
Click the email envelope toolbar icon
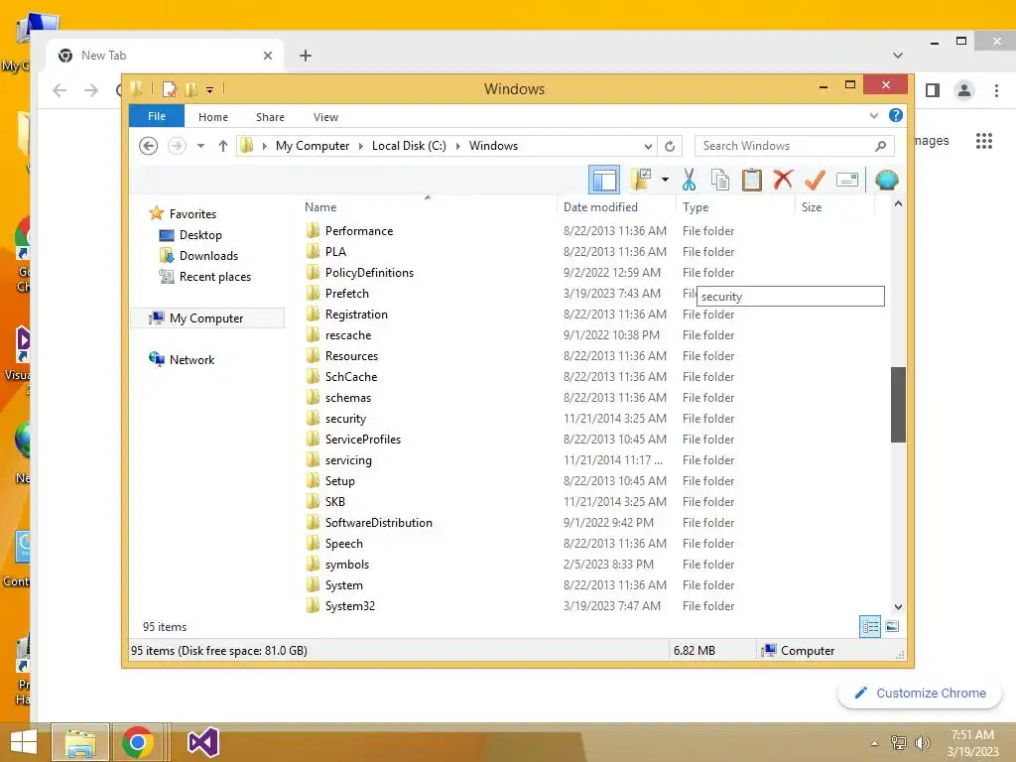point(847,180)
